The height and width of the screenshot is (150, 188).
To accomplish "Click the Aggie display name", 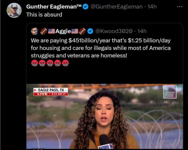I will pyautogui.click(x=63, y=31).
